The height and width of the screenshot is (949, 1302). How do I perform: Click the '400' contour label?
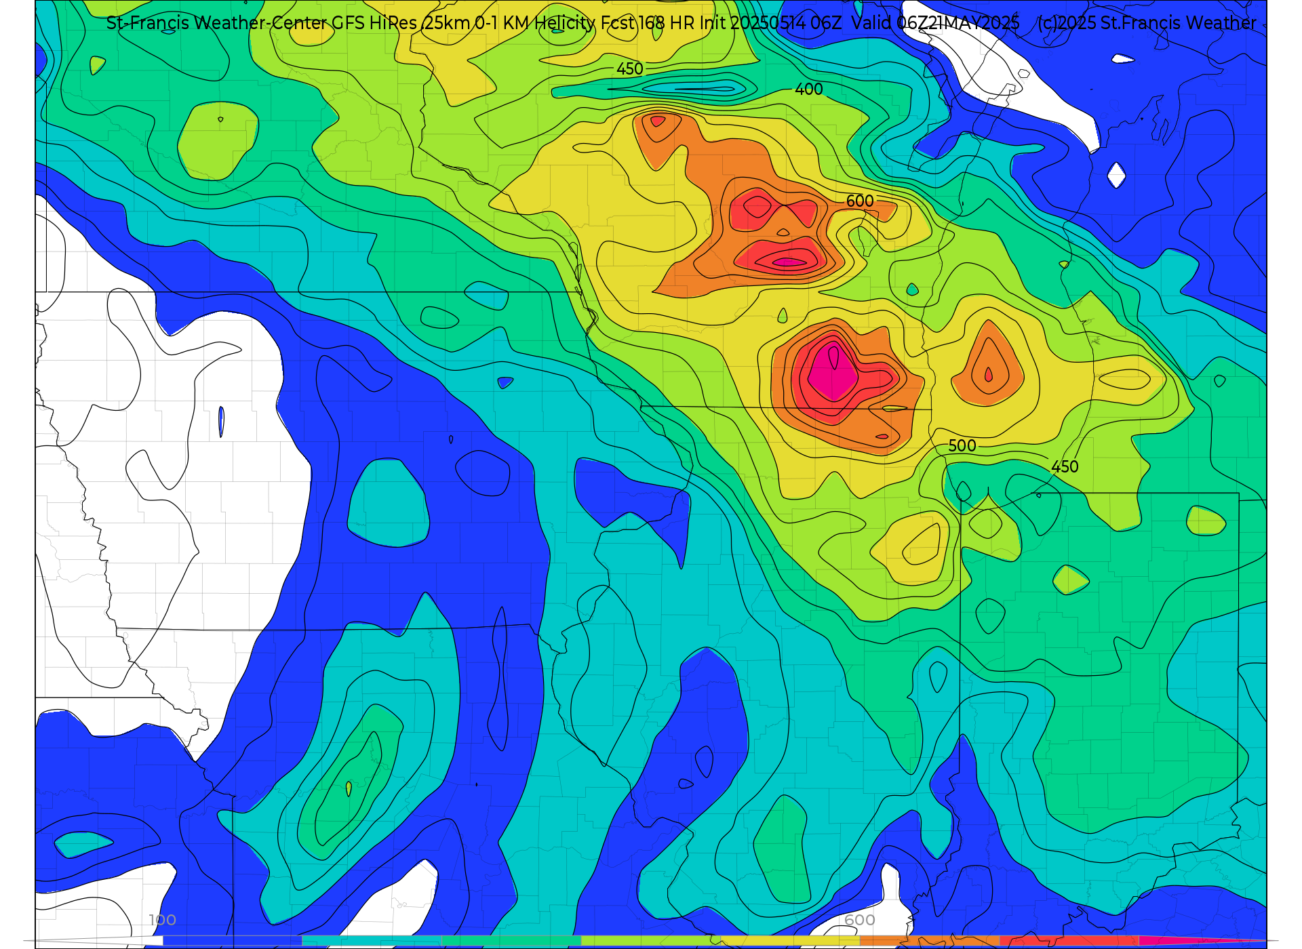(x=809, y=89)
